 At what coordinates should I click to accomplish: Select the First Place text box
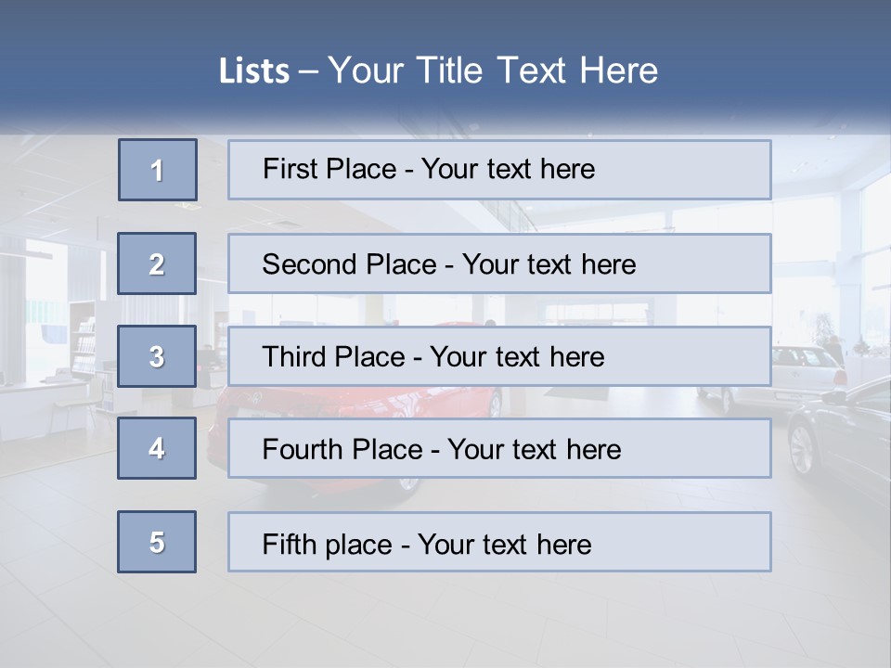pos(499,170)
